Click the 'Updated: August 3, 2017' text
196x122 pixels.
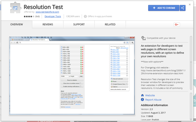153,113
